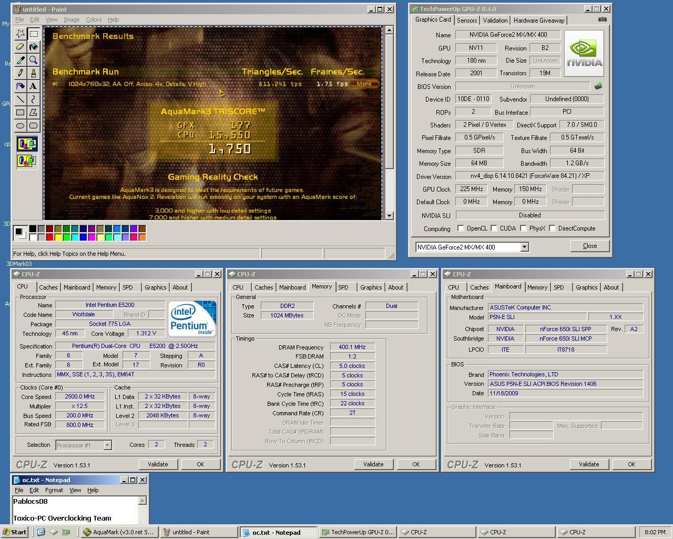Pick the Rounded Rectangle tool
The height and width of the screenshot is (539, 673).
click(34, 125)
